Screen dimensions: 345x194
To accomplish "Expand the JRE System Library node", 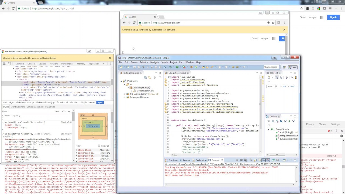I will click(x=125, y=94).
